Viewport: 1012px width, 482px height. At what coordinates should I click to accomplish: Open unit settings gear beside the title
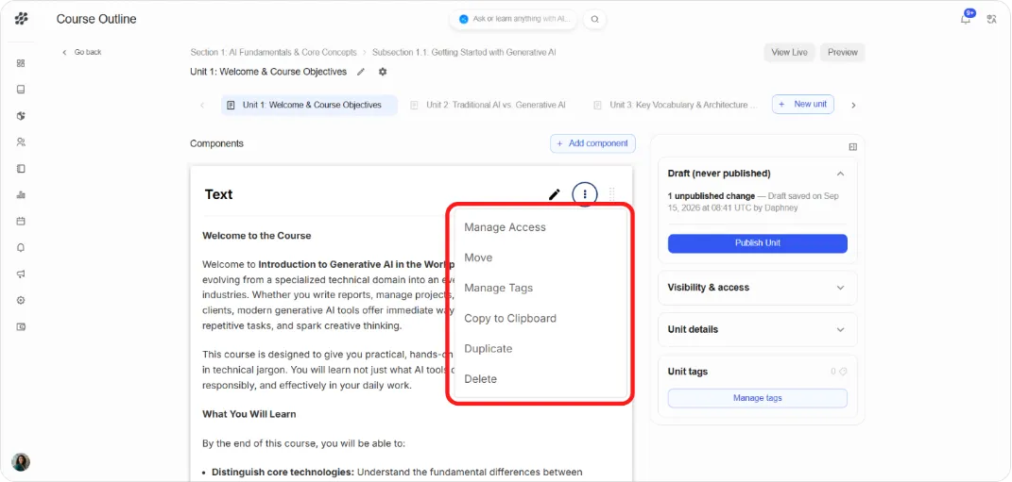(x=383, y=73)
